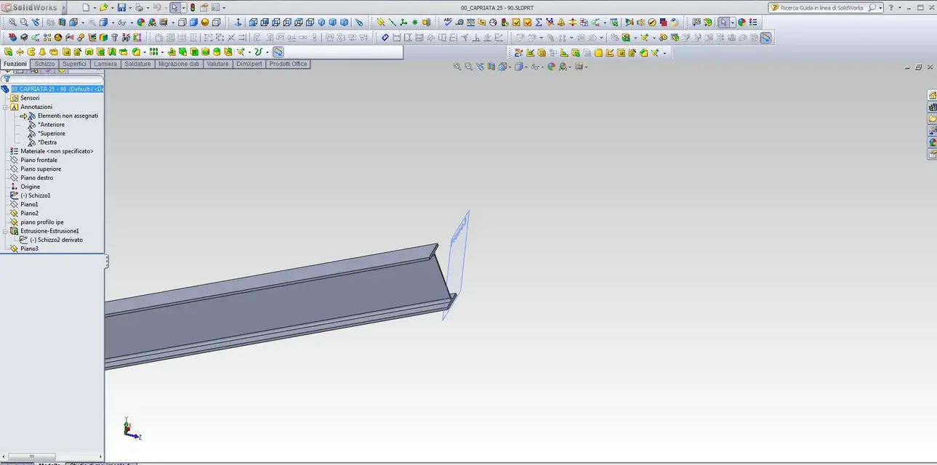Open dropdown arrow next to New document

point(94,7)
